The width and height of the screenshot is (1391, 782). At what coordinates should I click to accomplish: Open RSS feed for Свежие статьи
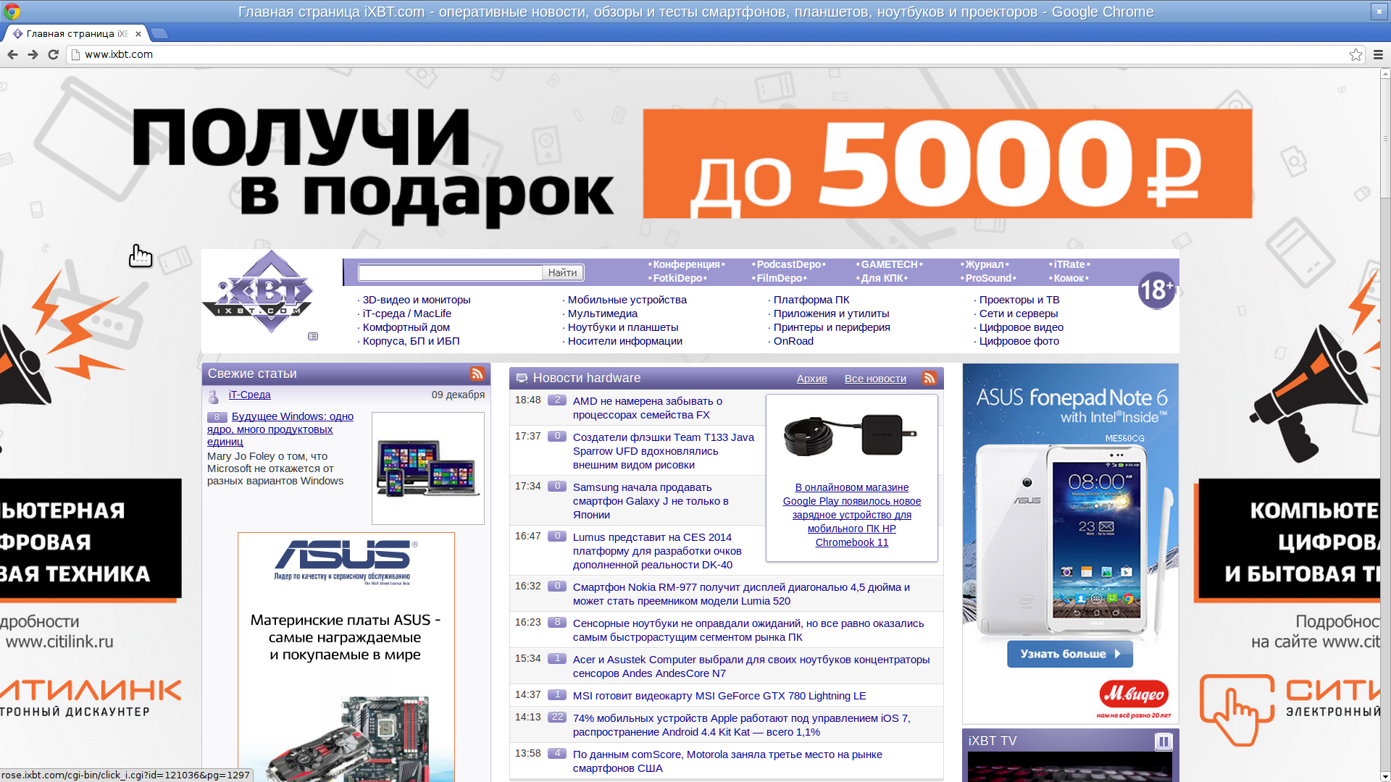477,374
